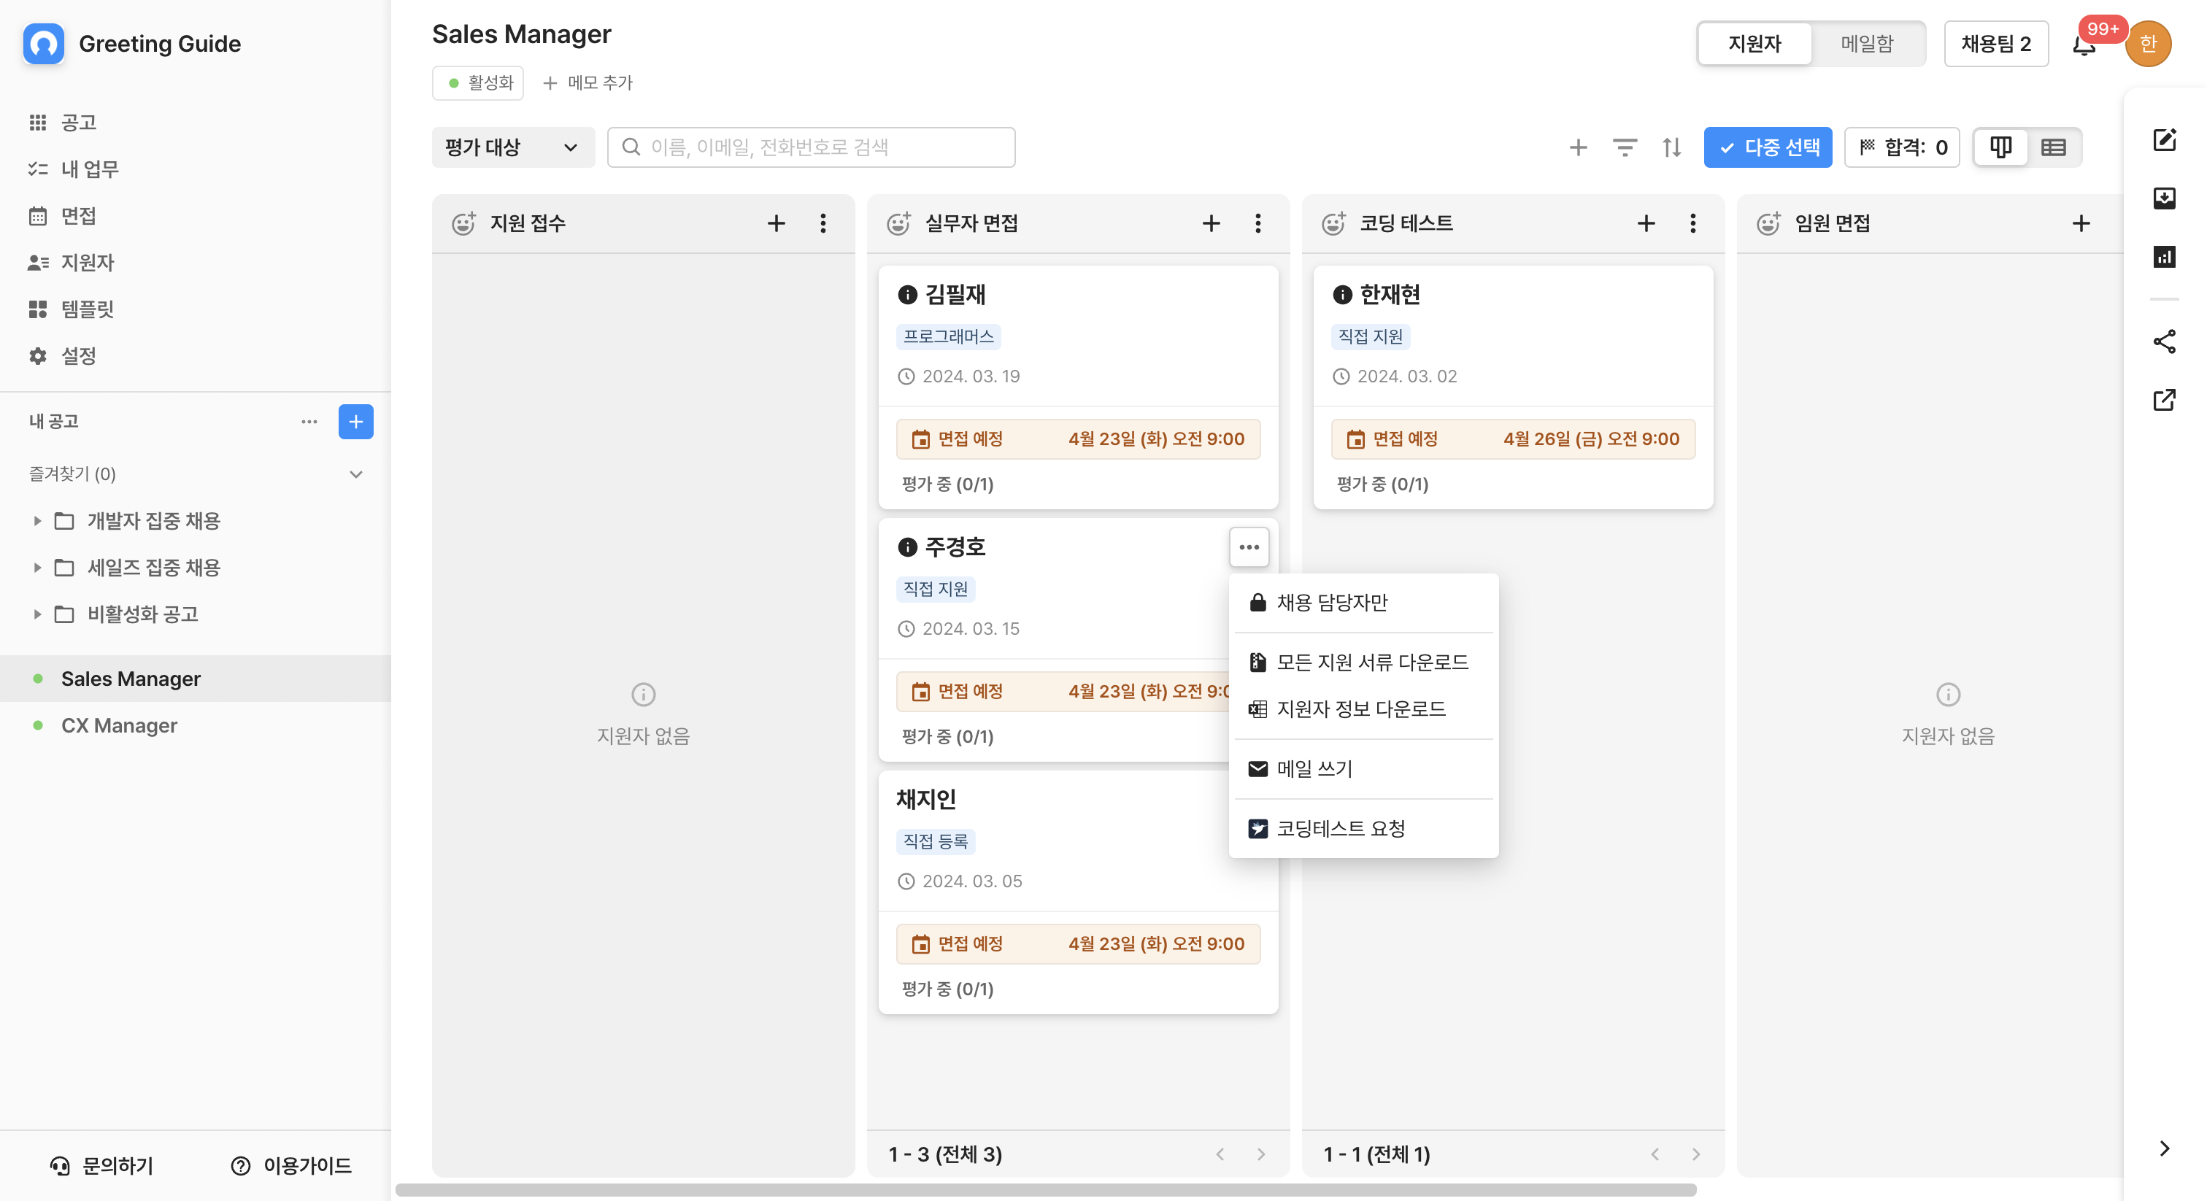Open 템플릿 in the sidebar

tap(70, 309)
